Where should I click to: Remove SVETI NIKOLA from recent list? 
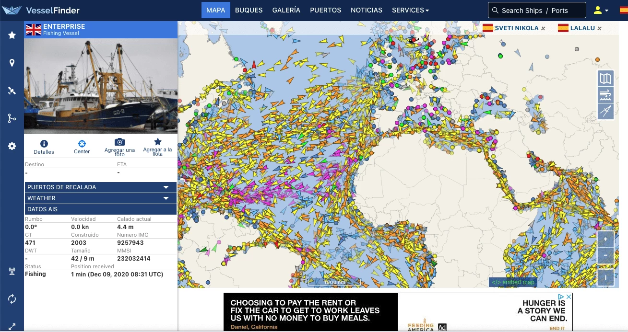(x=543, y=29)
